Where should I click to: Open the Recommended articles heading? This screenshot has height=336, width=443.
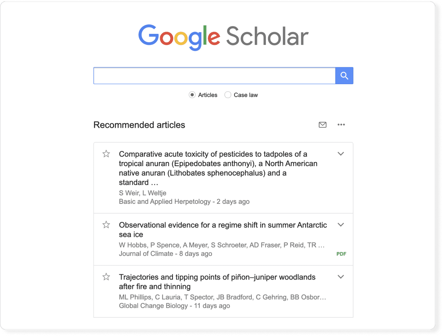coord(139,125)
